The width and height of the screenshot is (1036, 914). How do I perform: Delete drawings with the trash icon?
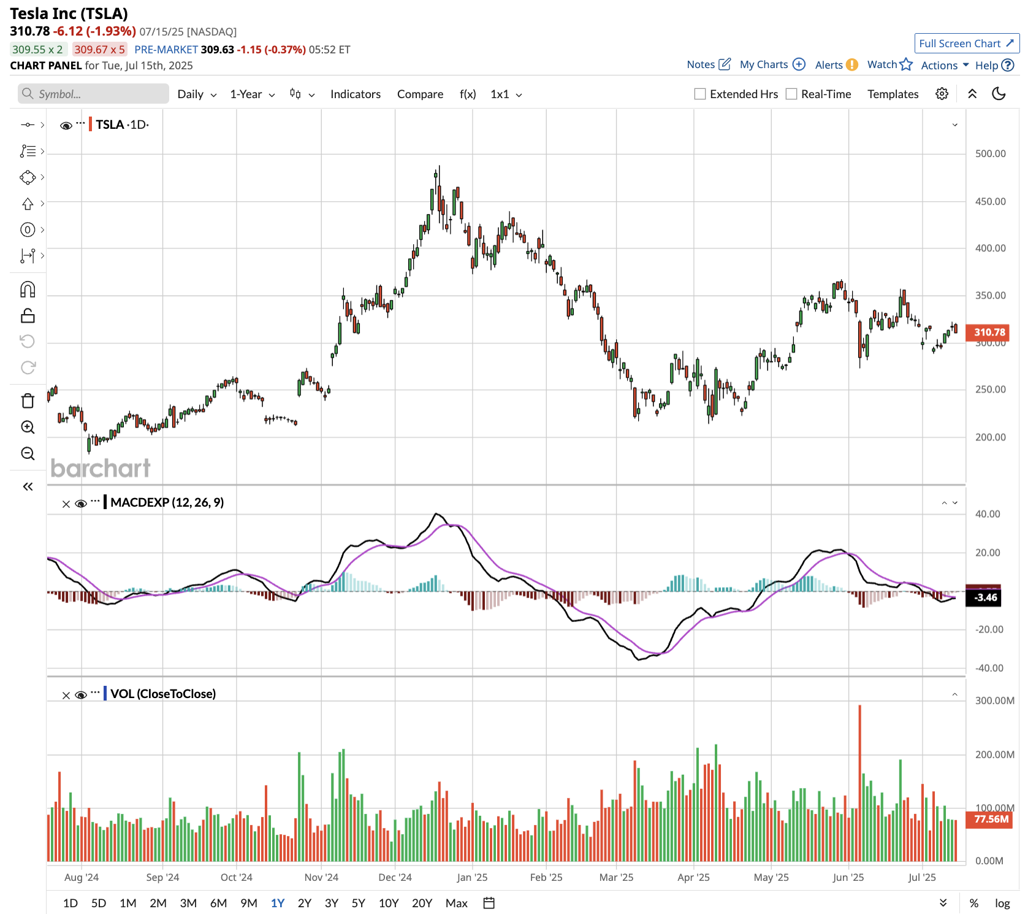(x=28, y=401)
